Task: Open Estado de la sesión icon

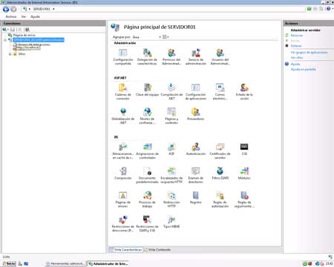Action: pos(244,92)
